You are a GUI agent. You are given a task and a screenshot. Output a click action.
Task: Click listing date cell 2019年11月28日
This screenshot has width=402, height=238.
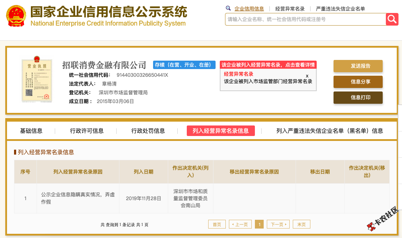144,198
